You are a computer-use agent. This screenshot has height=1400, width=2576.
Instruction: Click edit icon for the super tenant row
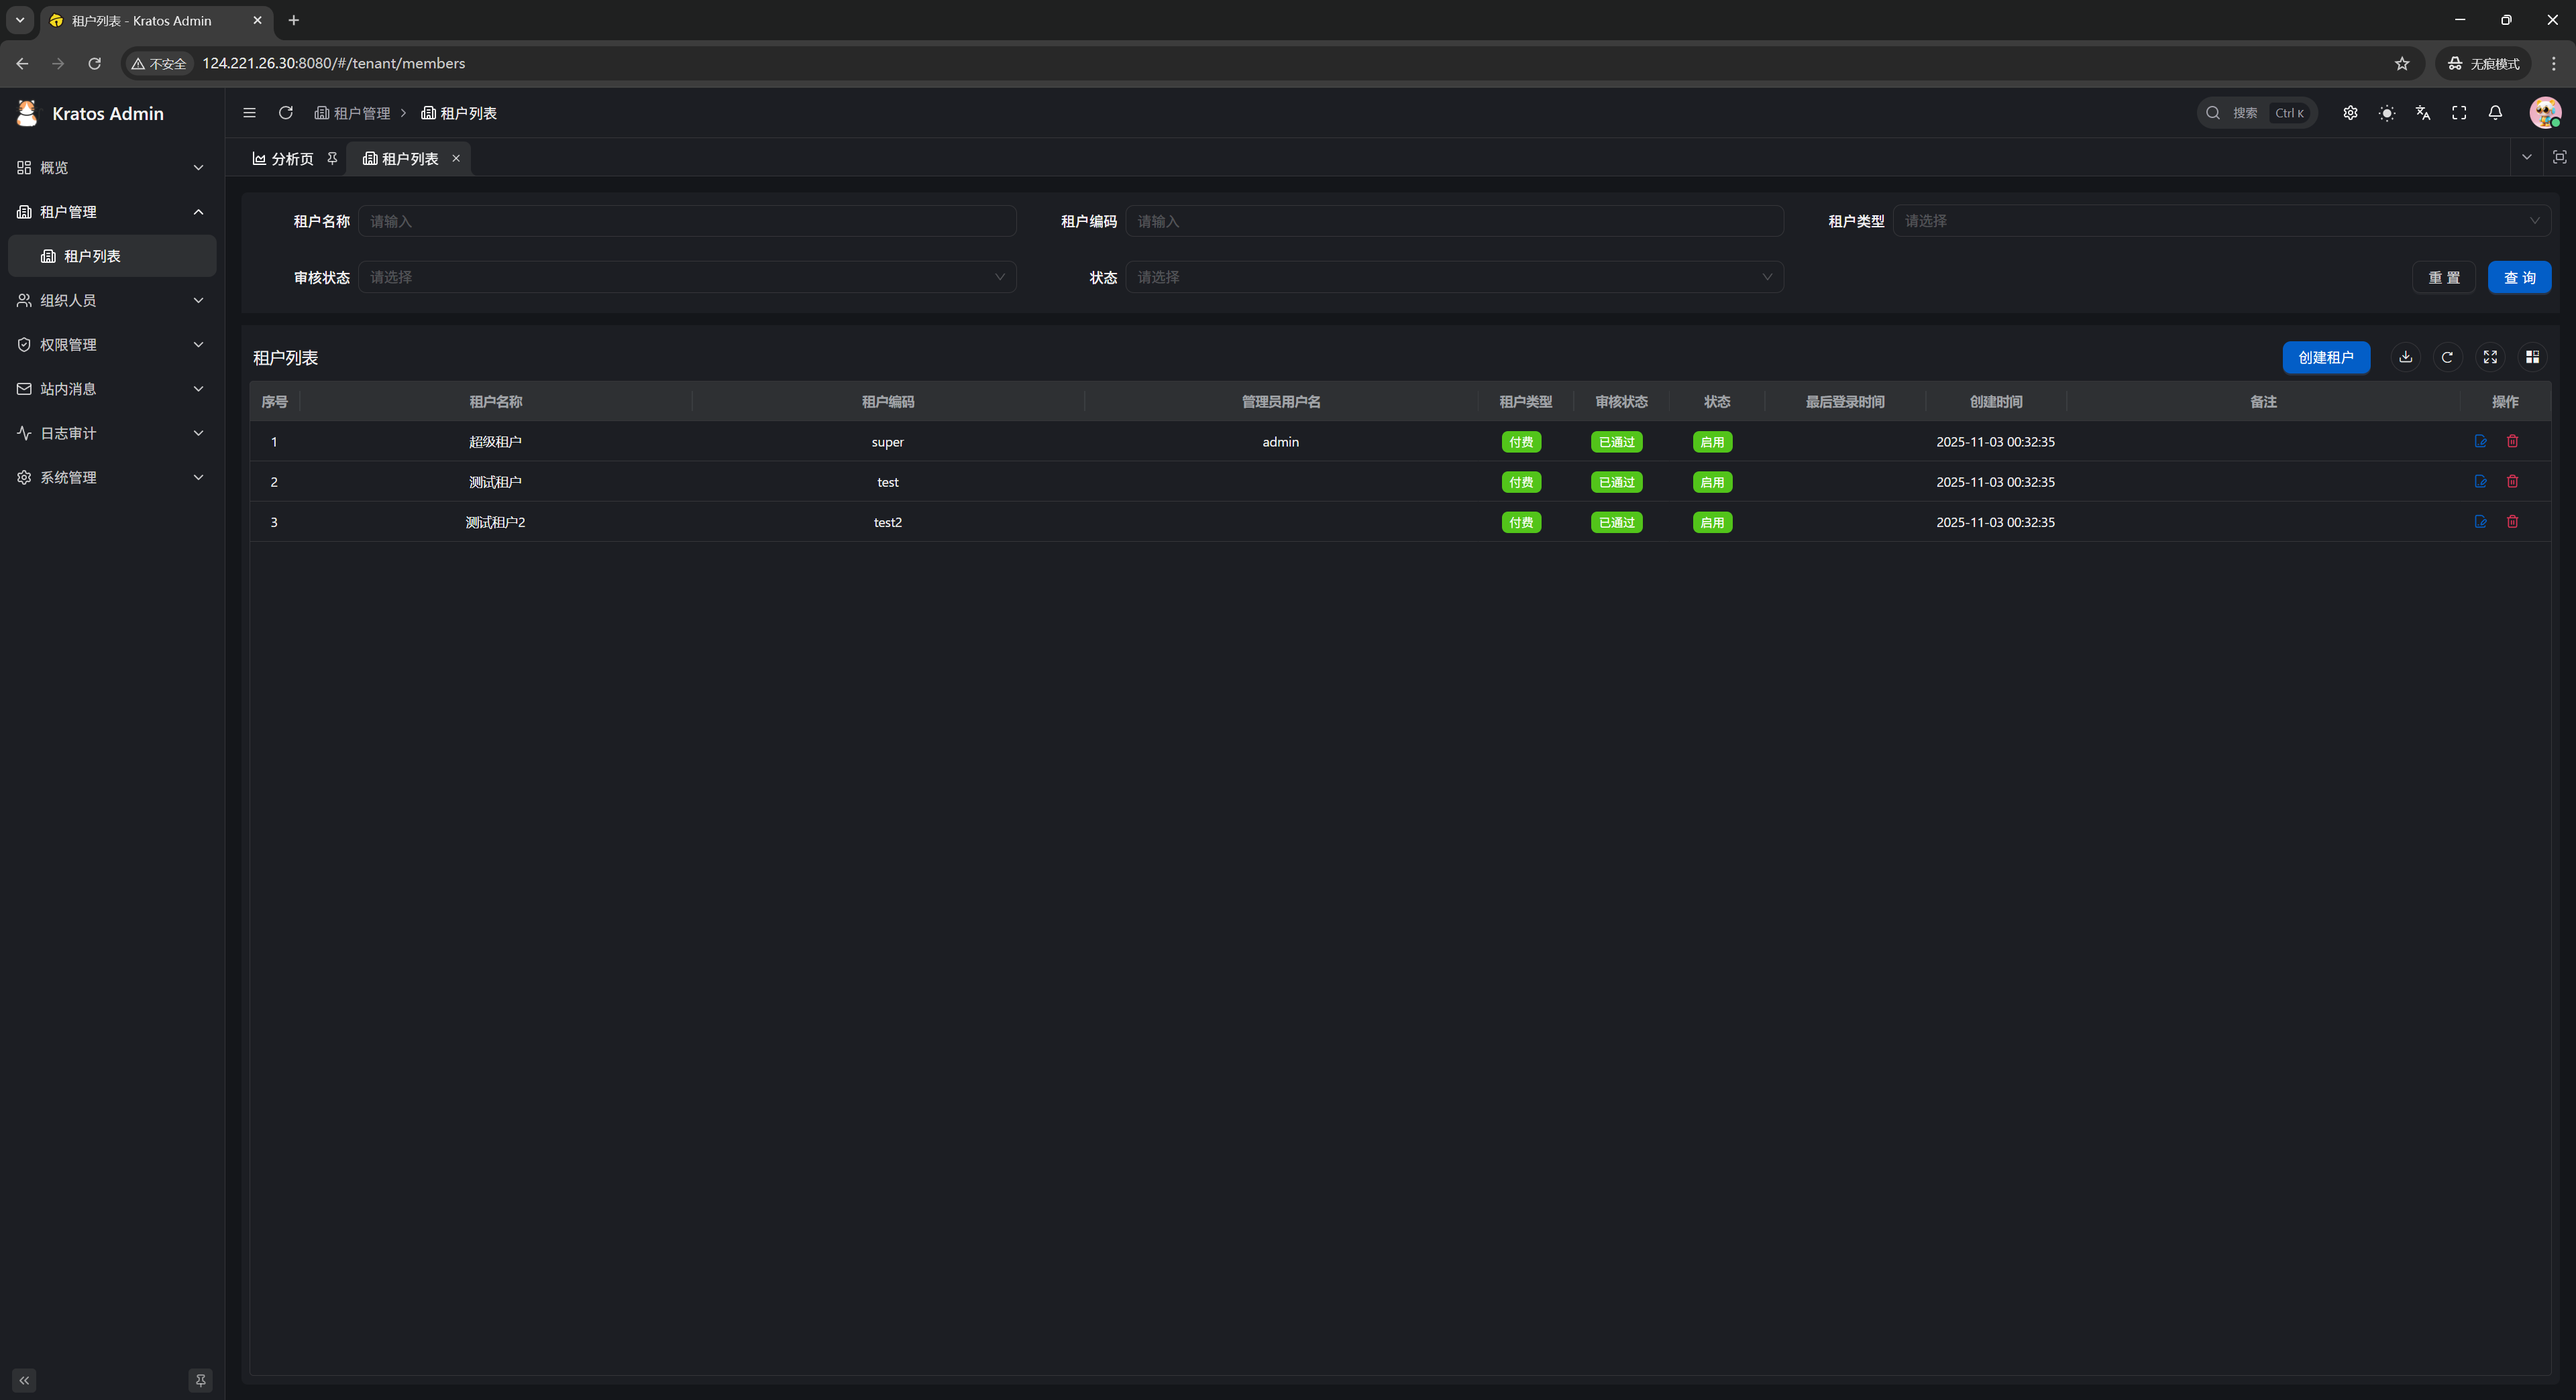(2480, 441)
